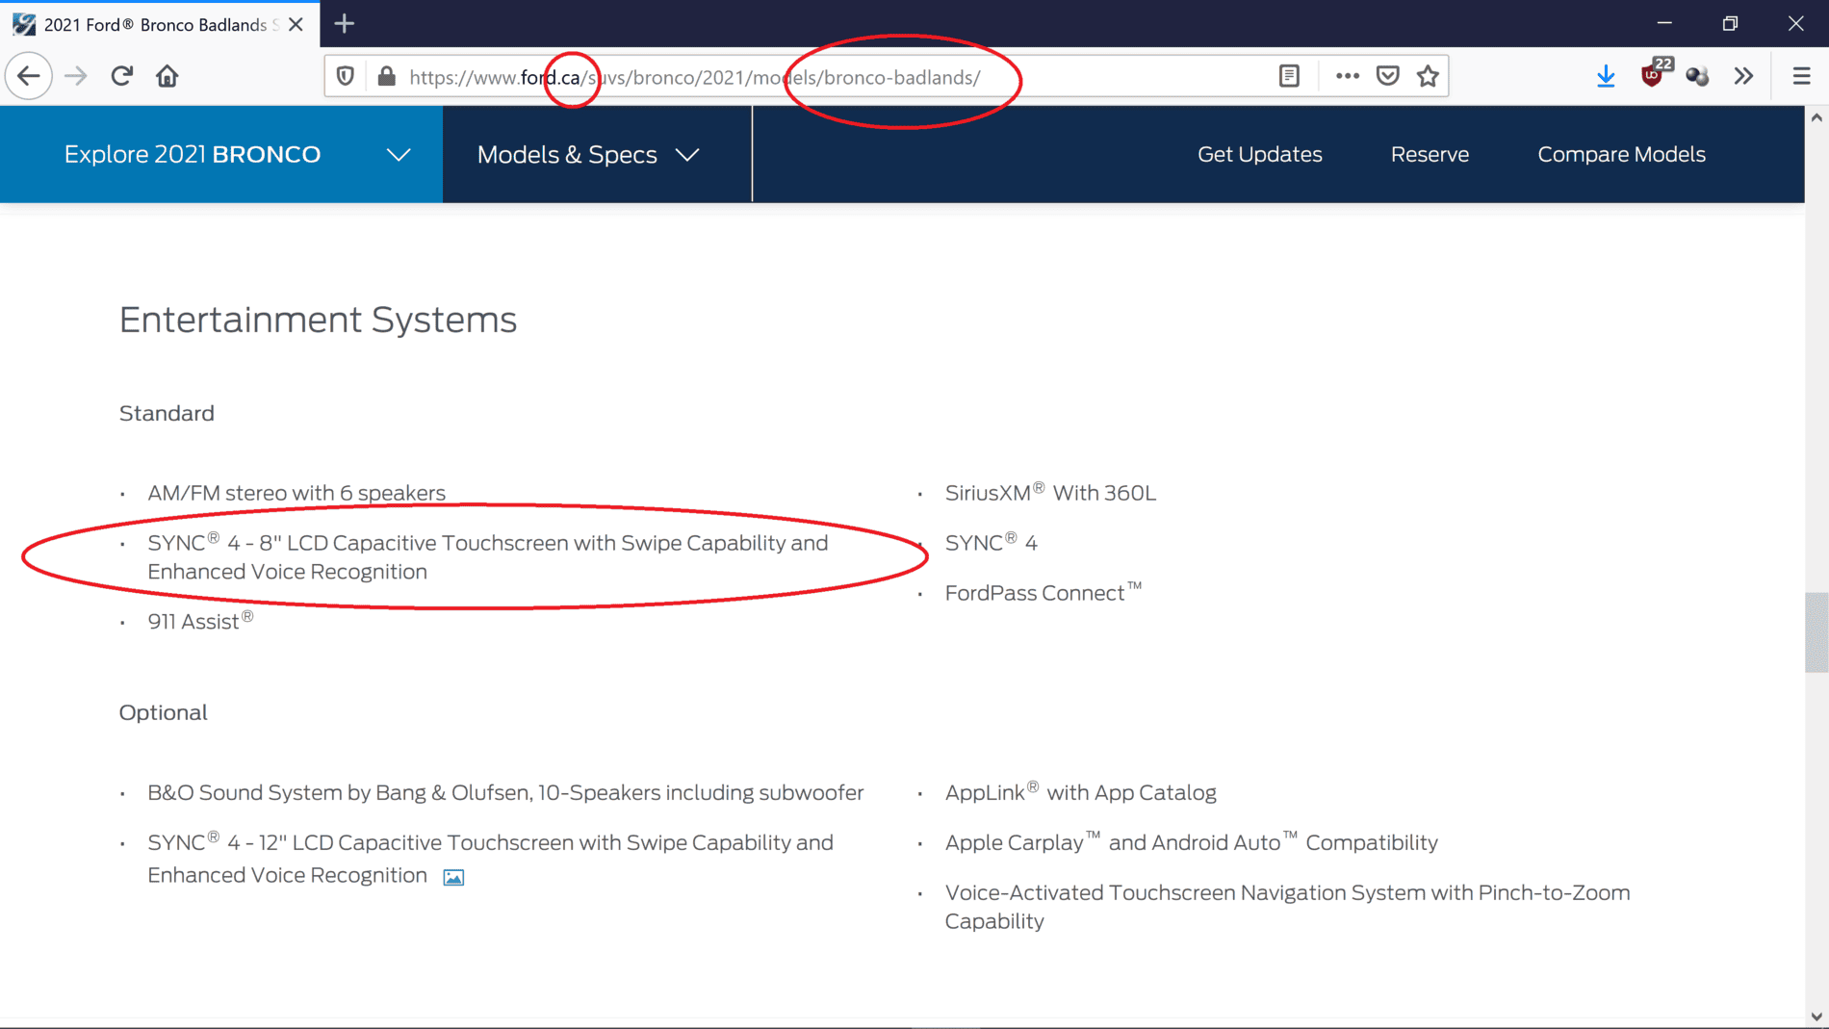
Task: Click the 'FordPass Connect' item
Action: tap(1043, 593)
